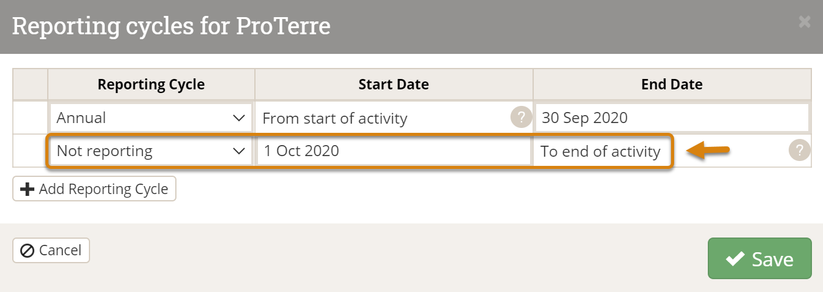823x292 pixels.
Task: Click the blank corner header cell of the table
Action: [31, 84]
